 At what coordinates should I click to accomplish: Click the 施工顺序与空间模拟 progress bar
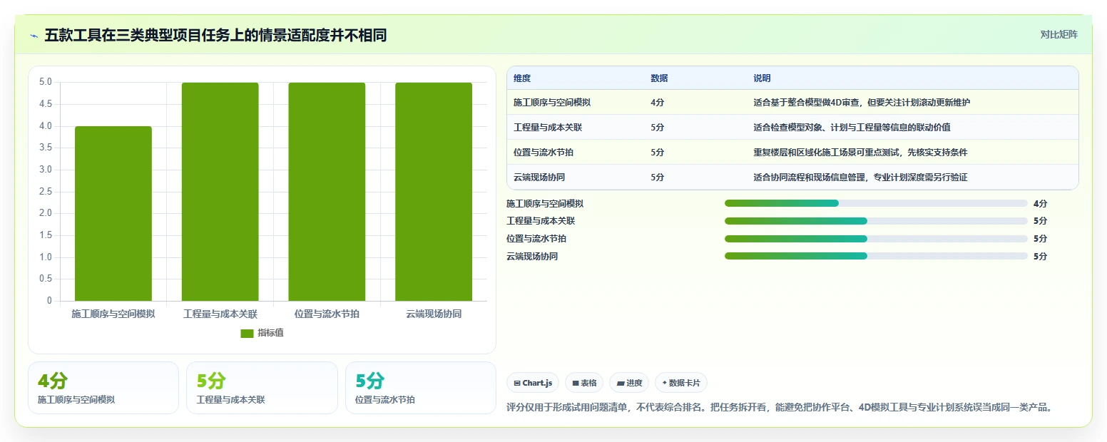click(x=876, y=203)
